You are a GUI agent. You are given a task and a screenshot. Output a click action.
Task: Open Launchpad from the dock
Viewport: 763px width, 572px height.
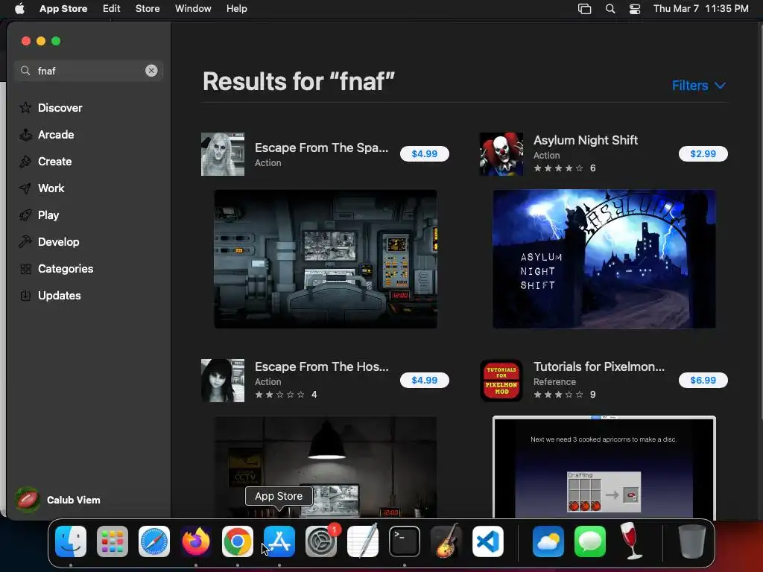[x=113, y=541]
